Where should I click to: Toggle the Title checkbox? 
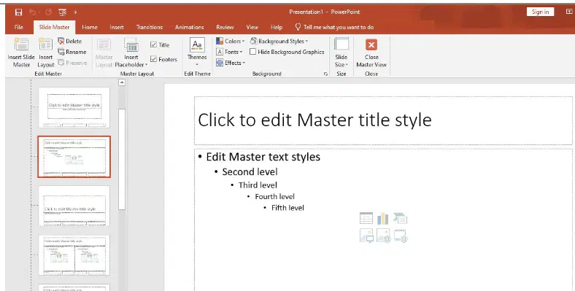point(160,44)
